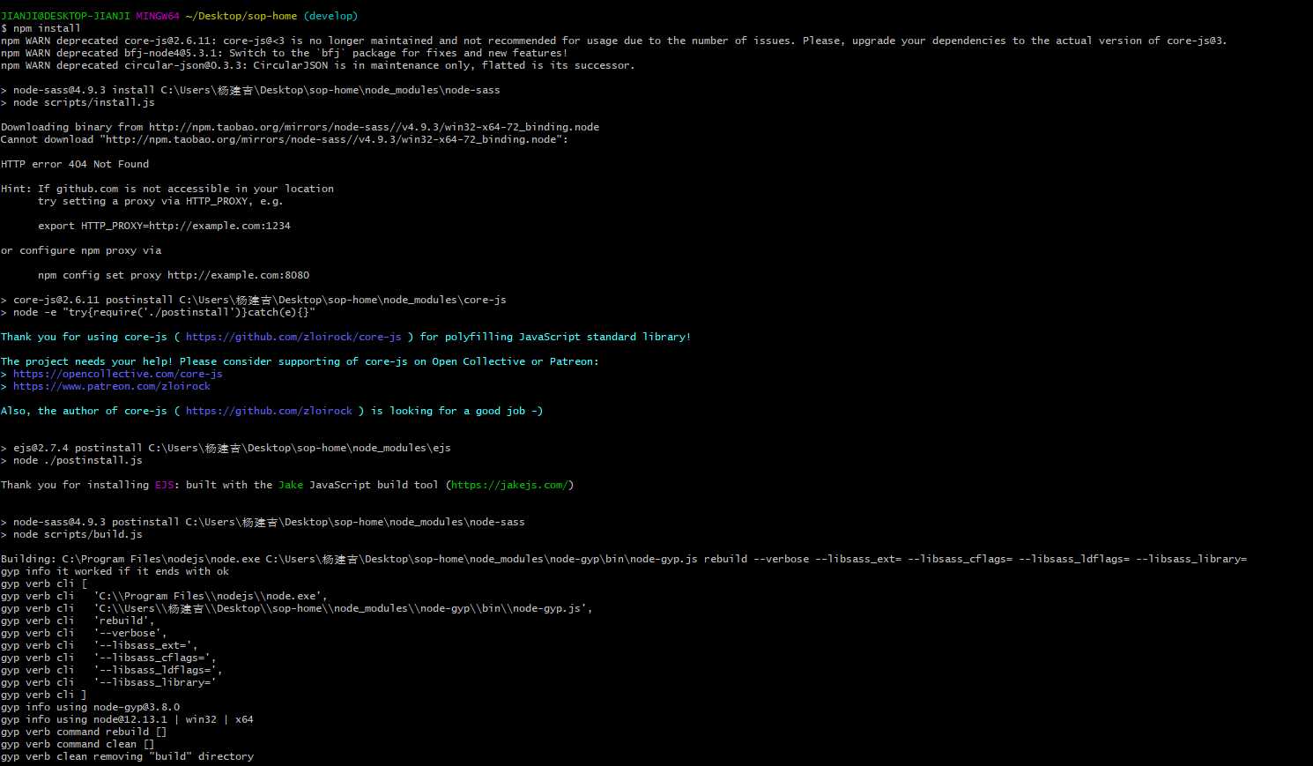Click the word 'Jake' in green
1313x766 pixels.
(x=291, y=485)
